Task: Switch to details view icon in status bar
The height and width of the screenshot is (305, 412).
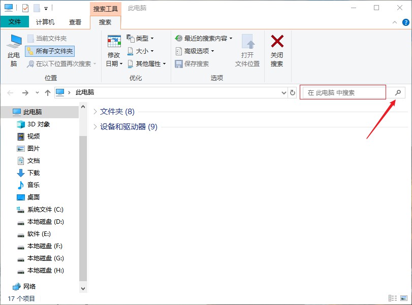Action: [x=393, y=298]
